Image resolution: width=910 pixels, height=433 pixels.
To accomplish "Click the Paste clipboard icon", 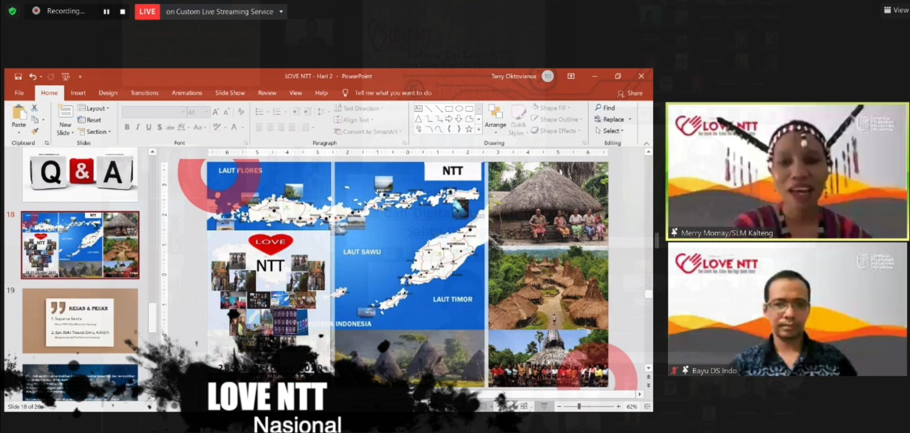I will click(19, 114).
